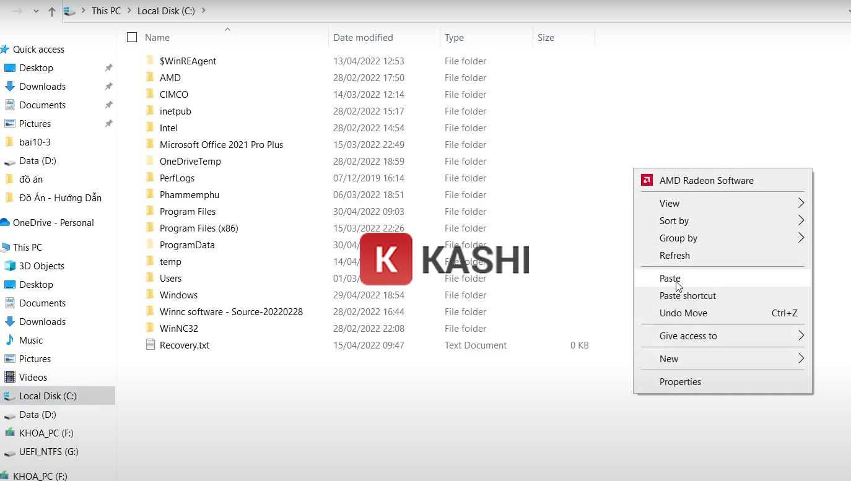The width and height of the screenshot is (851, 481).
Task: Open 3D Objects in the sidebar
Action: (x=41, y=266)
